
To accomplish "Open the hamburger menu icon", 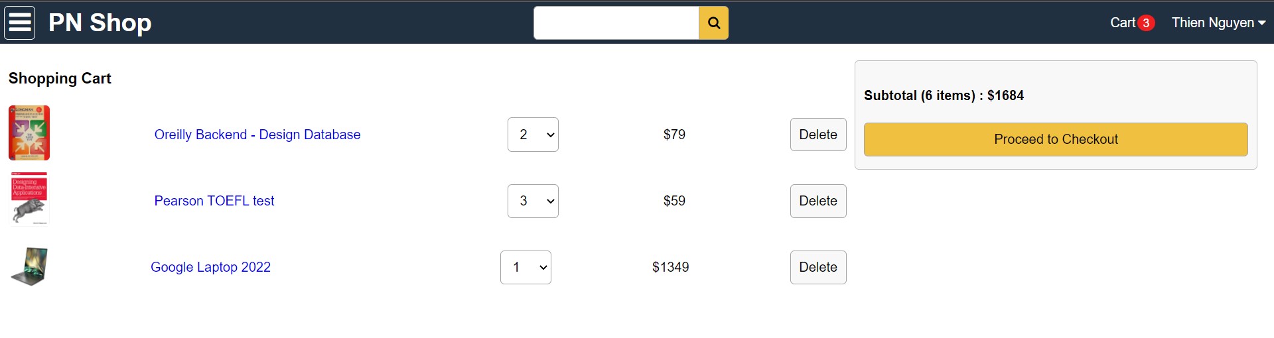I will click(x=20, y=23).
